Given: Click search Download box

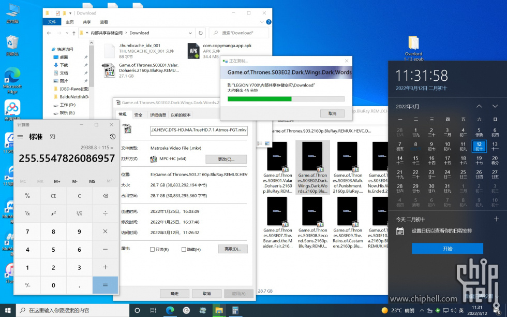Looking at the screenshot, I should [x=239, y=33].
